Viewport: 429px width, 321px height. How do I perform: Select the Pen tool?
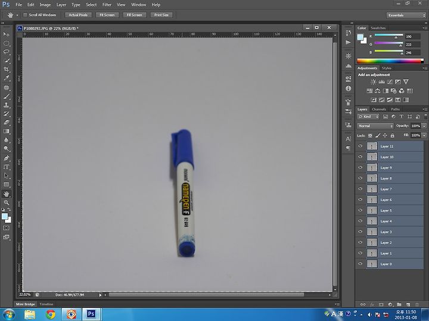tap(6, 158)
